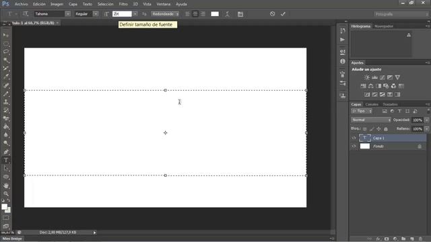This screenshot has width=431, height=242.
Task: Open the Opacidad slider dropdown
Action: click(x=426, y=120)
